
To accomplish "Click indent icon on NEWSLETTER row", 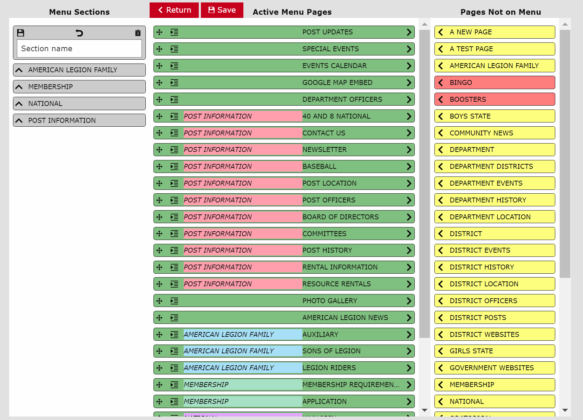I will [175, 150].
